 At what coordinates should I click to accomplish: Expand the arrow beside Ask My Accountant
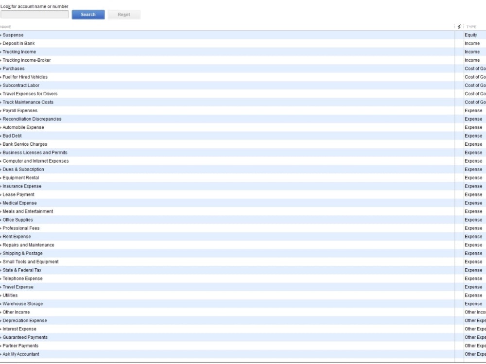[x=1, y=354]
